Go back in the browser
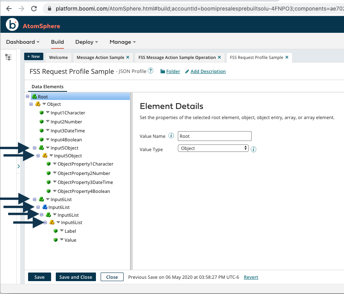 [x=9, y=9]
